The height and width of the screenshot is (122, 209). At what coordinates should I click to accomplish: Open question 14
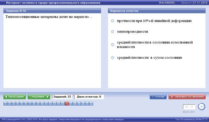58,104
